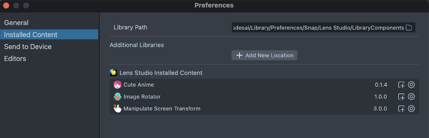The height and width of the screenshot is (138, 429).
Task: Click the Cute Anime pink-haired avatar icon
Action: (x=117, y=85)
